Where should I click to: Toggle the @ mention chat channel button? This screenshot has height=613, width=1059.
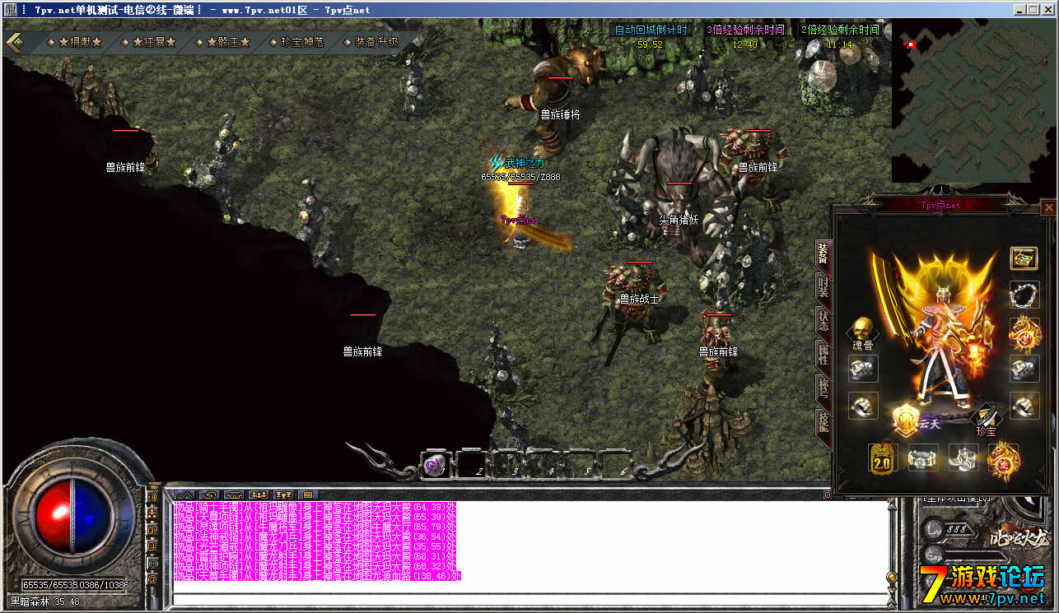click(152, 579)
